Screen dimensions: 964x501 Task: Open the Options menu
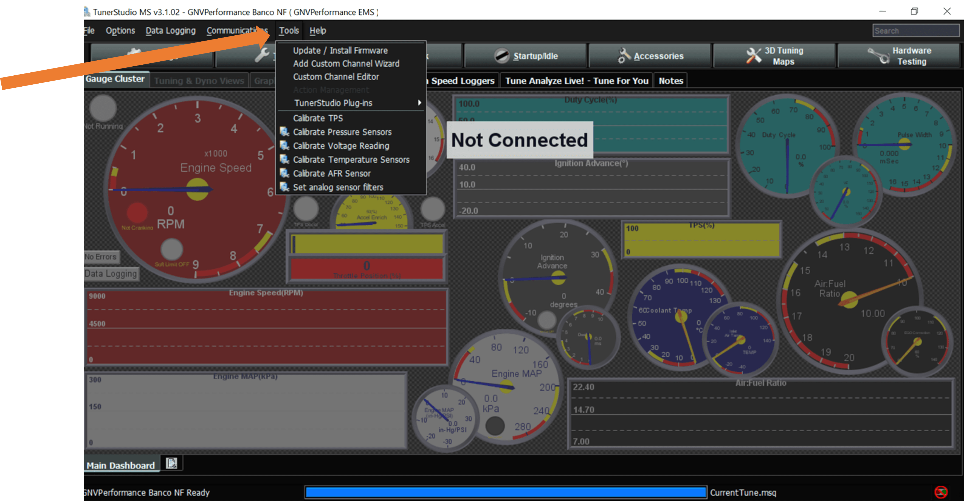[120, 31]
